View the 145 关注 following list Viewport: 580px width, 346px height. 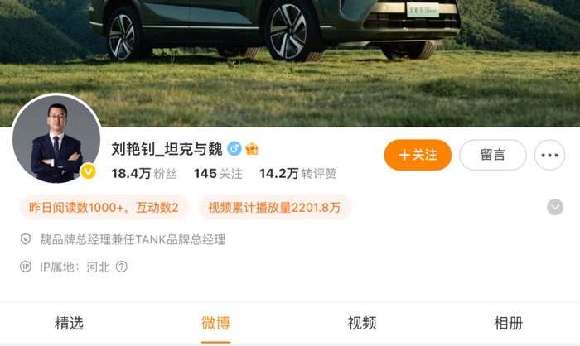click(218, 173)
